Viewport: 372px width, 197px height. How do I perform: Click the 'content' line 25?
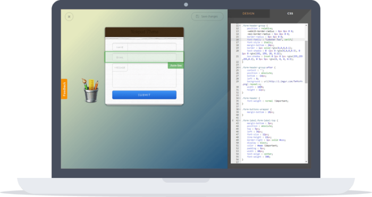click(255, 71)
